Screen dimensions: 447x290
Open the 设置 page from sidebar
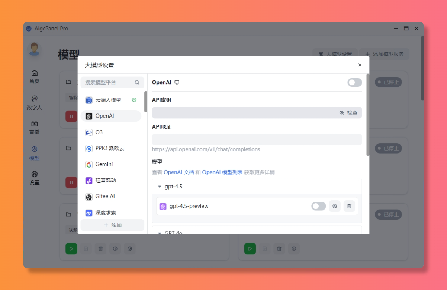click(x=34, y=178)
